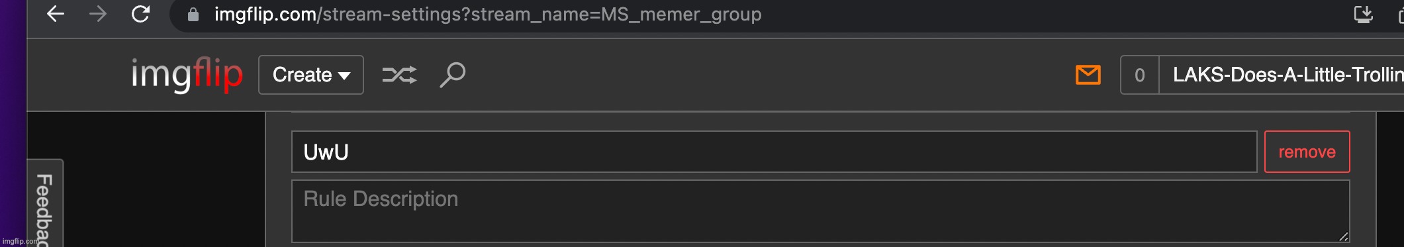1404x247 pixels.
Task: Go back to the previous page
Action: (x=56, y=14)
